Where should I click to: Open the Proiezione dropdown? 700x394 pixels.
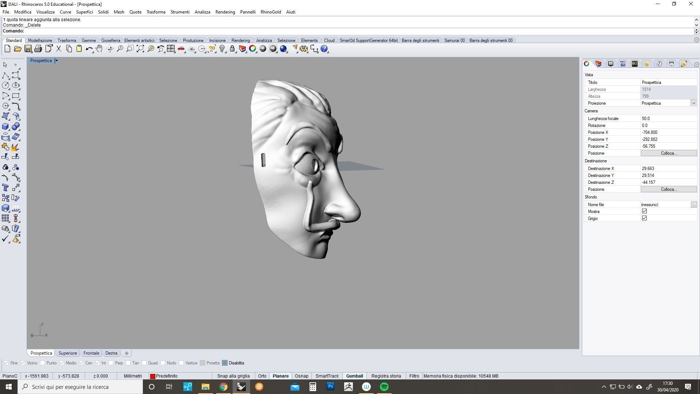pyautogui.click(x=693, y=103)
